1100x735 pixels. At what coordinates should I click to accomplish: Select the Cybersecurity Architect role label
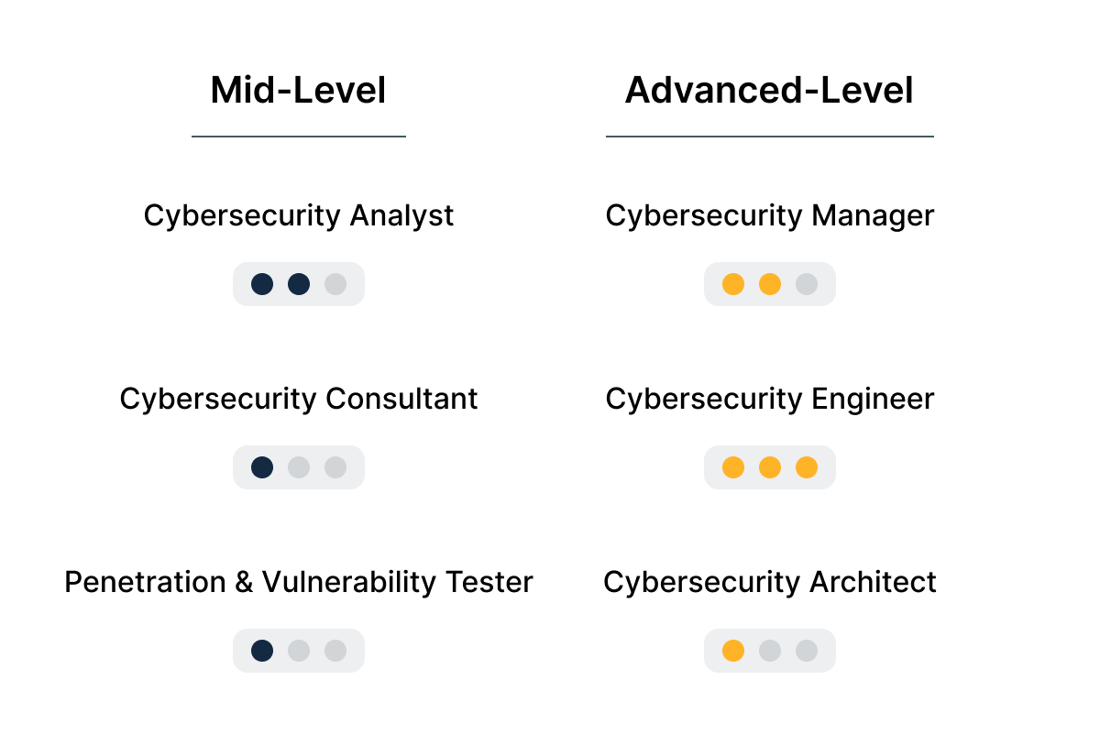click(x=770, y=582)
